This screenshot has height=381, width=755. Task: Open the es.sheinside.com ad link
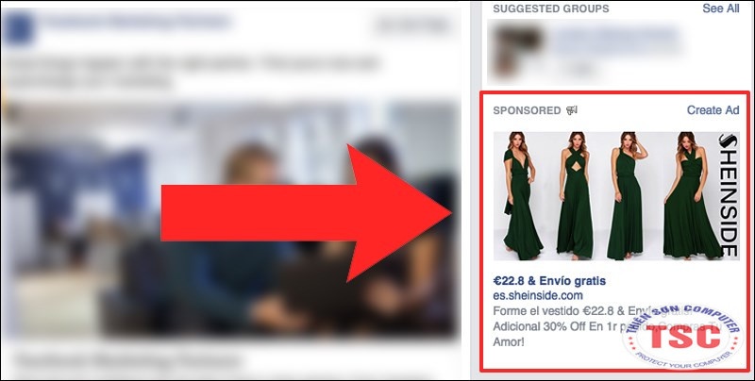pos(538,295)
